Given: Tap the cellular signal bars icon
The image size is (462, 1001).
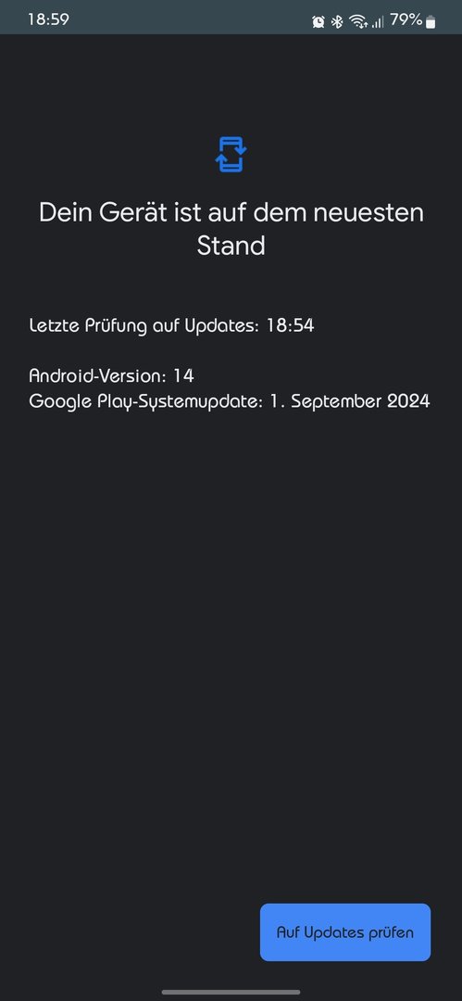Looking at the screenshot, I should point(378,21).
